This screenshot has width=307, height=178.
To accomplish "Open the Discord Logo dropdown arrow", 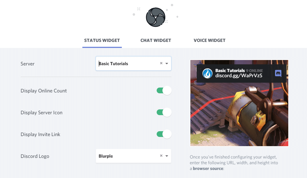I will (x=167, y=156).
